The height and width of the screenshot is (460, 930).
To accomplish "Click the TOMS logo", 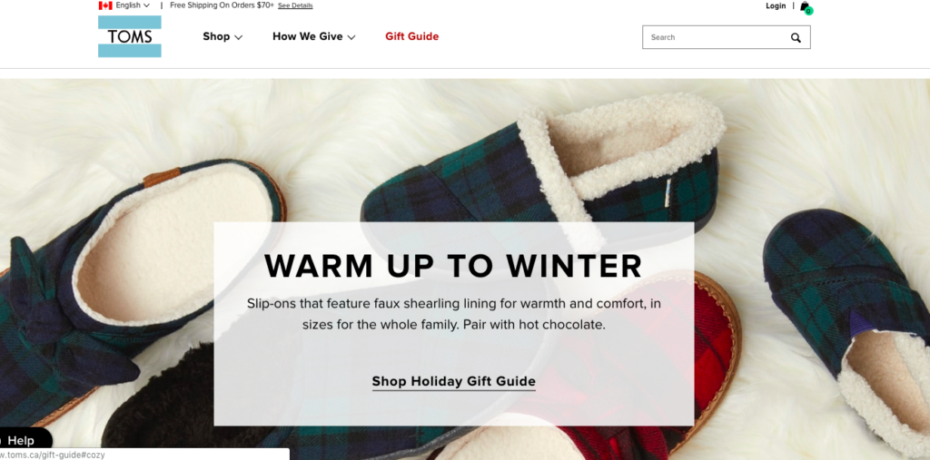I will pyautogui.click(x=129, y=36).
